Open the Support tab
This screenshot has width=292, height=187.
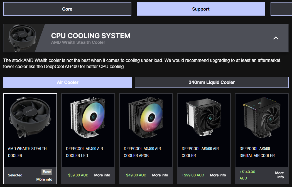201,9
